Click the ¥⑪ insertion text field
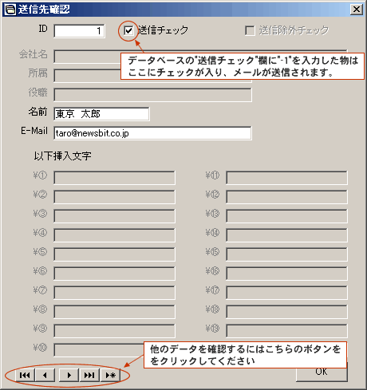Image resolution: width=367 pixels, height=390 pixels. click(x=286, y=178)
